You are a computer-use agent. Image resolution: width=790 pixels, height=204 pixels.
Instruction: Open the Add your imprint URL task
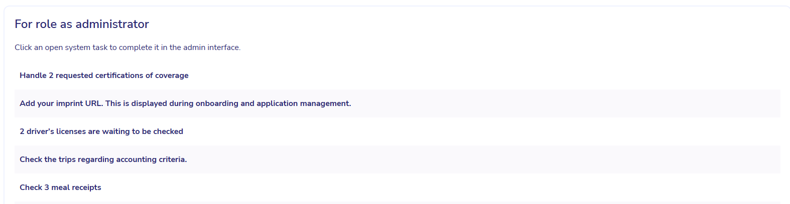(x=185, y=103)
